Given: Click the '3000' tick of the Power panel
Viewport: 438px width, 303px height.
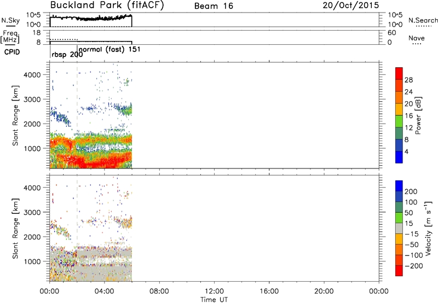Looking at the screenshot, I should pyautogui.click(x=32, y=100).
